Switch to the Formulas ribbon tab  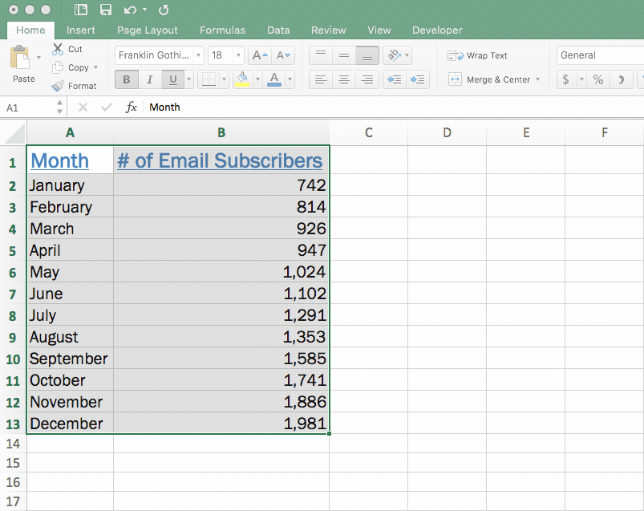222,30
